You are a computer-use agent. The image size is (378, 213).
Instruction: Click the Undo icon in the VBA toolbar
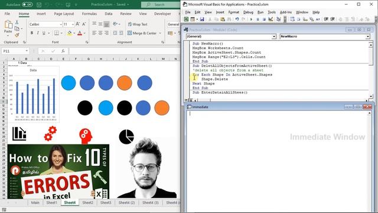237,20
